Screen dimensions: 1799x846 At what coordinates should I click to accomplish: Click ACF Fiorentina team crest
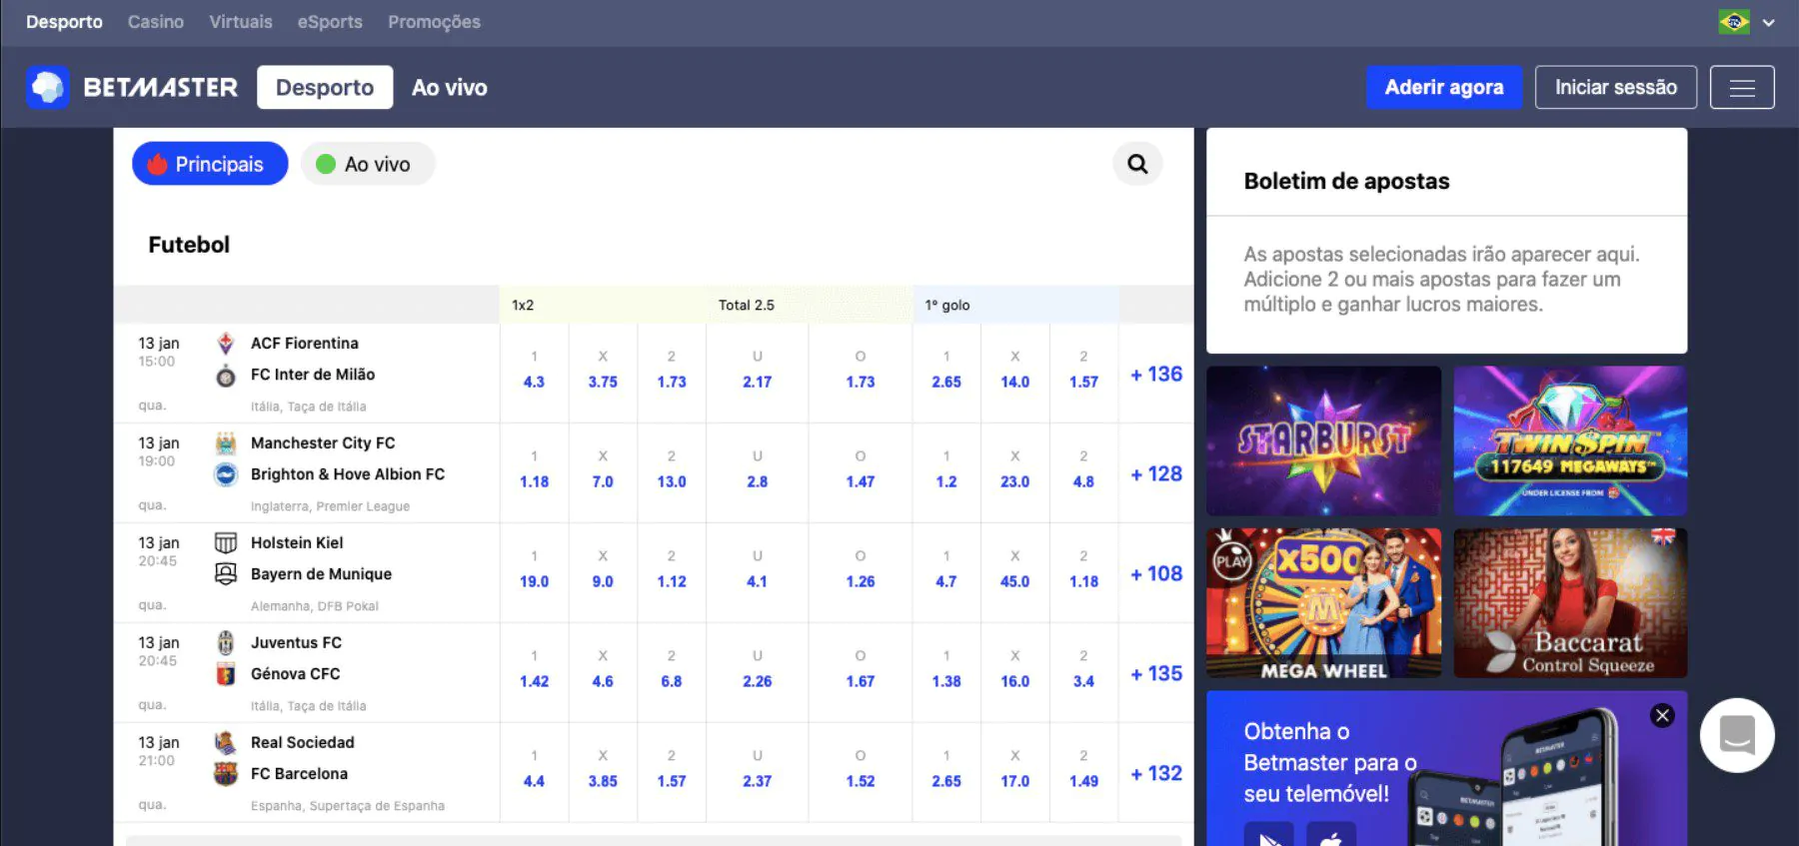click(x=226, y=344)
